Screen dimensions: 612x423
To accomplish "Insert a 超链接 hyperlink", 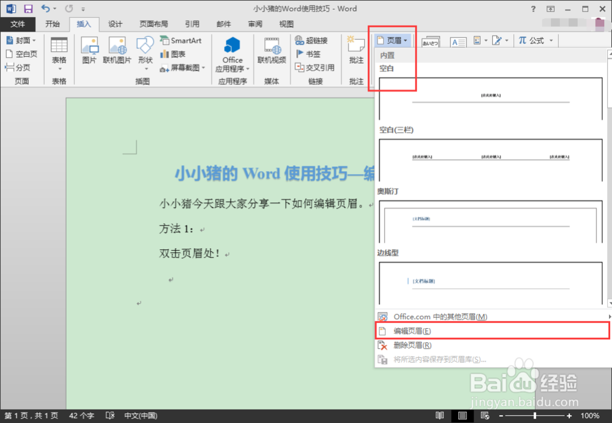I will click(x=311, y=40).
